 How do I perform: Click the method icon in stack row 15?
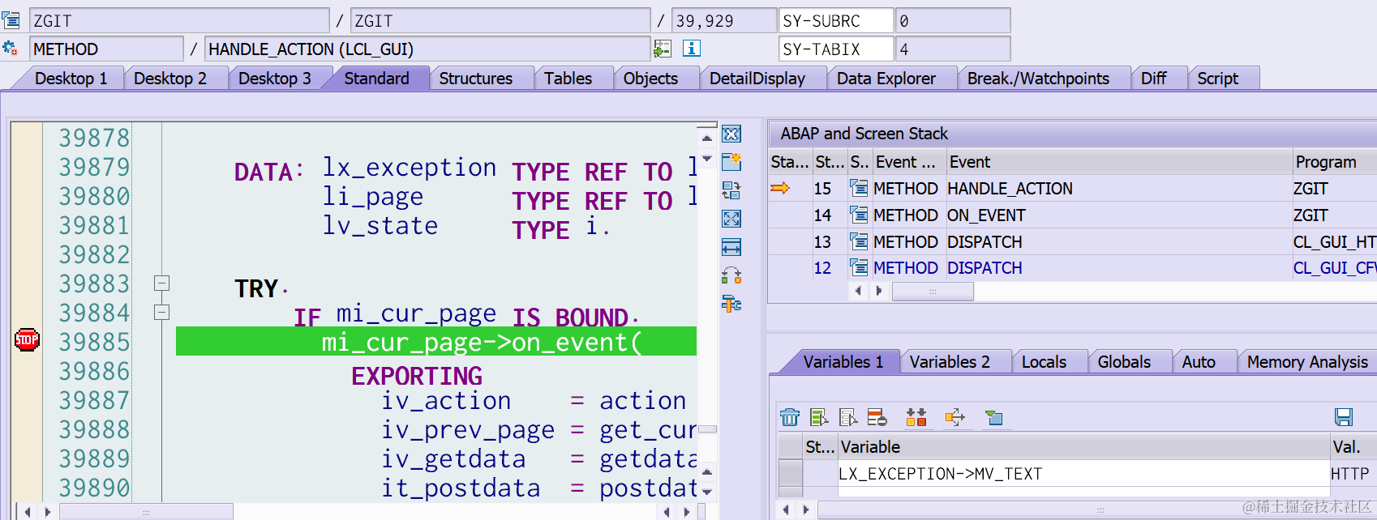tap(859, 188)
